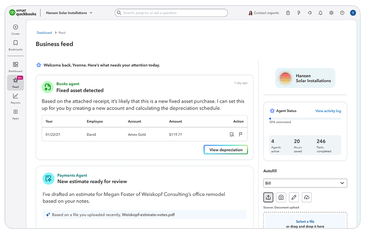
Task: Open the notifications bell icon
Action: (x=320, y=13)
